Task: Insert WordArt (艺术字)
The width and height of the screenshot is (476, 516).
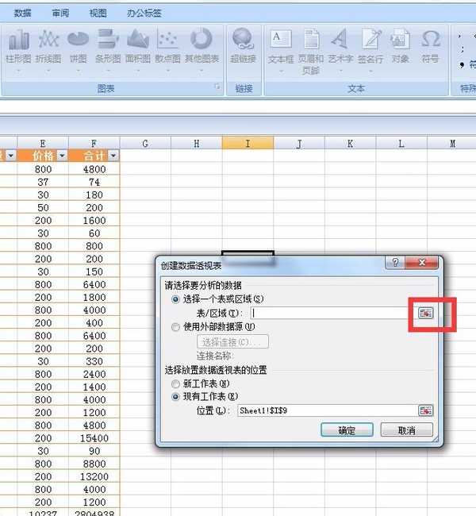Action: point(340,49)
